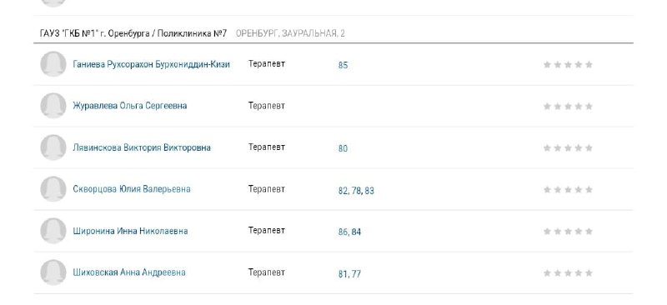Click avatar icon of Ганиева Рухсорахон
Screen dimensions: 667x305
click(x=53, y=64)
